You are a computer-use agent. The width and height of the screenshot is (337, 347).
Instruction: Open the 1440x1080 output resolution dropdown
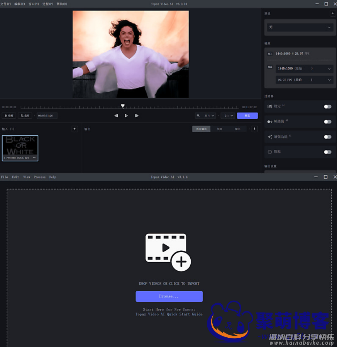click(304, 68)
